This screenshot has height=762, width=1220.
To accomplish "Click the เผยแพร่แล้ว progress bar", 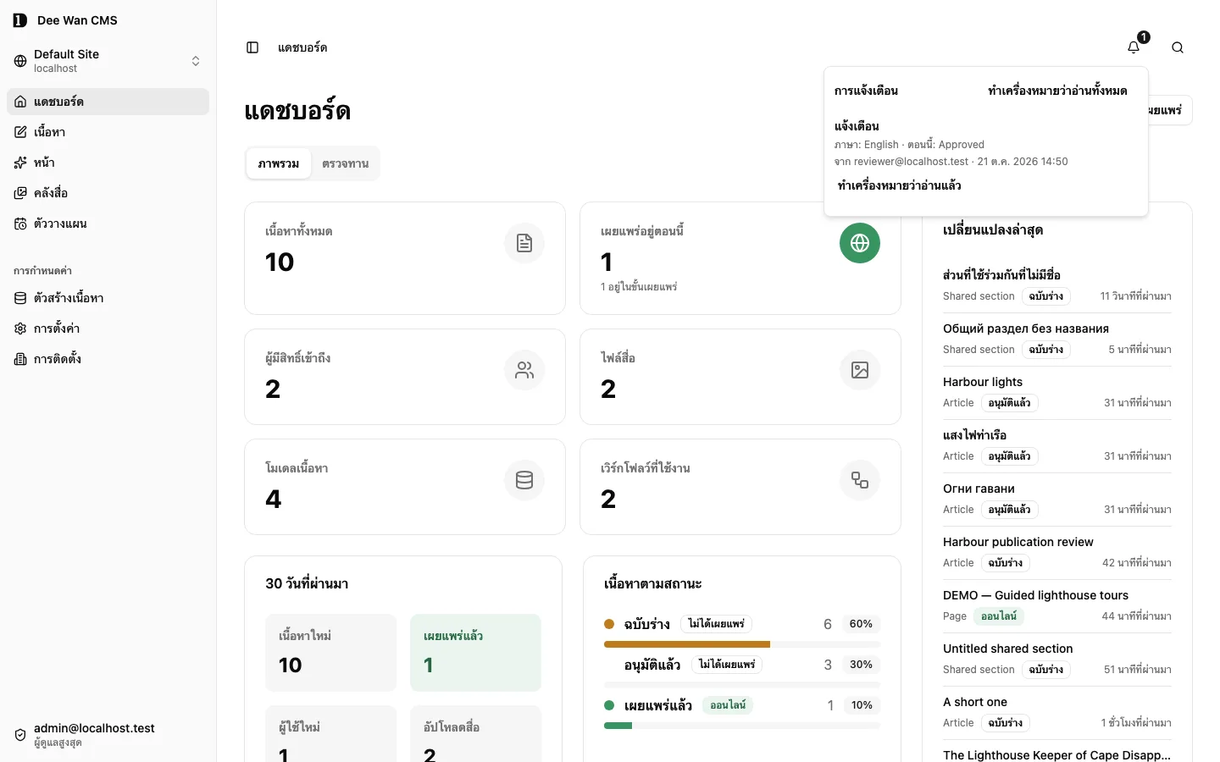I will point(742,726).
